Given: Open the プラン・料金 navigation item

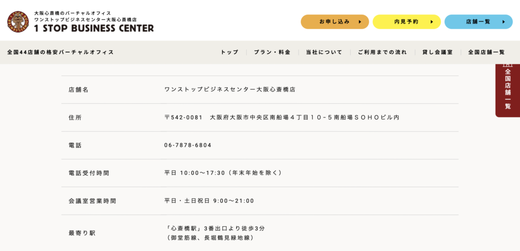Looking at the screenshot, I should (272, 52).
